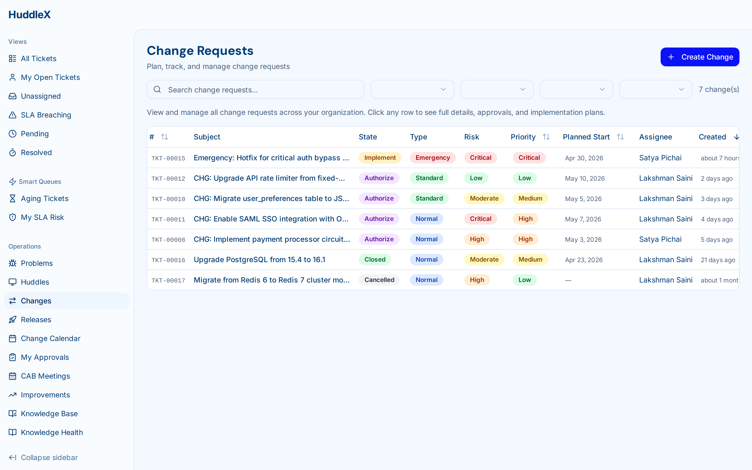Viewport: 752px width, 470px height.
Task: Click the Assignee column header
Action: pyautogui.click(x=655, y=137)
